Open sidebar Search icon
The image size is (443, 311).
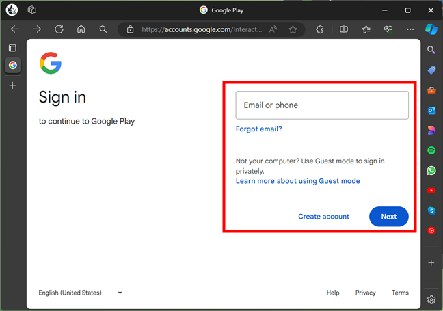[431, 50]
